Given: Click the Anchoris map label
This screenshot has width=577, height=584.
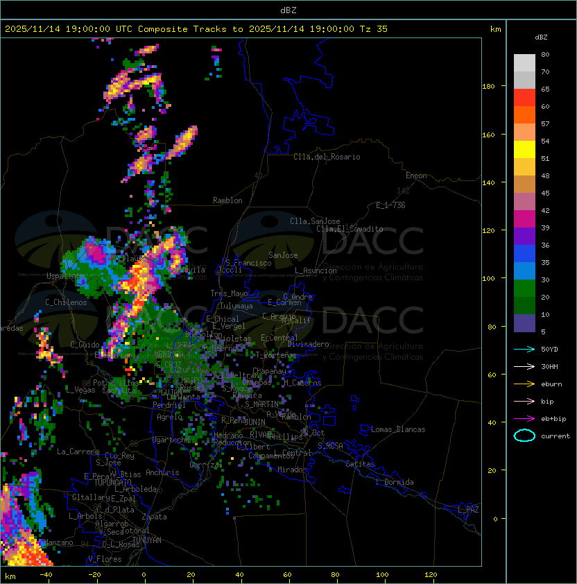Looking at the screenshot, I should point(162,472).
